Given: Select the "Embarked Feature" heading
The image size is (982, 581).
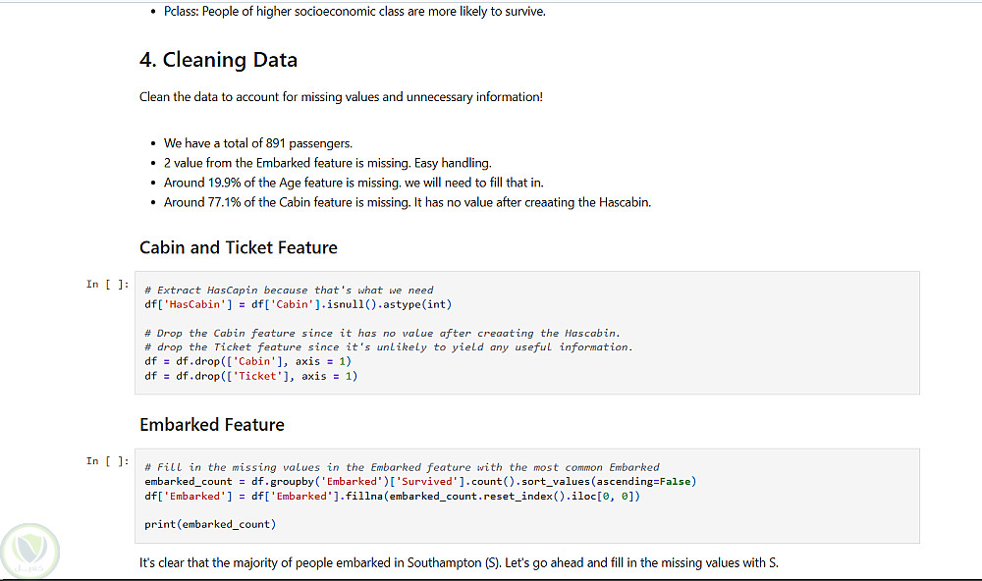Looking at the screenshot, I should click(x=211, y=425).
